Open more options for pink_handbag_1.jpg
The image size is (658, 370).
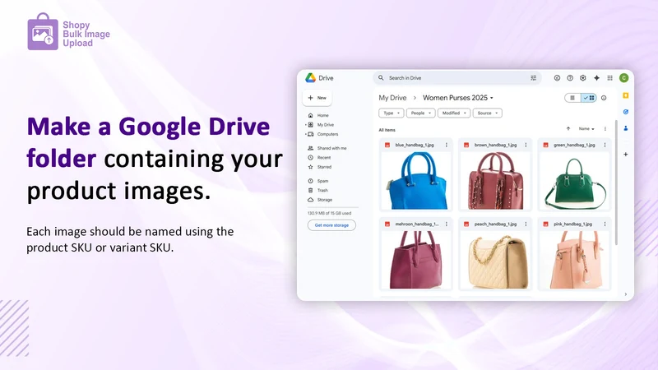tap(605, 224)
